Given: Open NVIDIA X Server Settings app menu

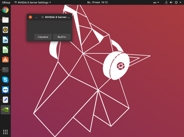Looking at the screenshot, I should [x=33, y=2].
